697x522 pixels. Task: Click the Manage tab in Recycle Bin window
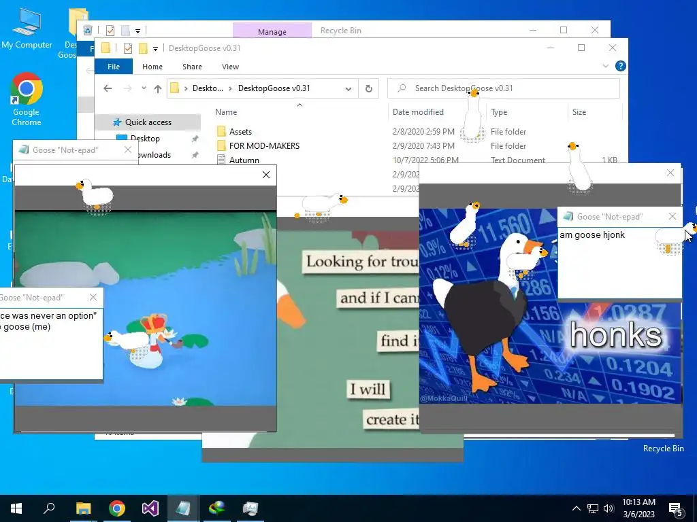click(272, 31)
